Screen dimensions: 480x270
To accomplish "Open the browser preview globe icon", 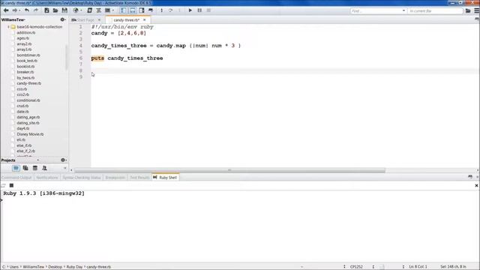I will point(75,10).
